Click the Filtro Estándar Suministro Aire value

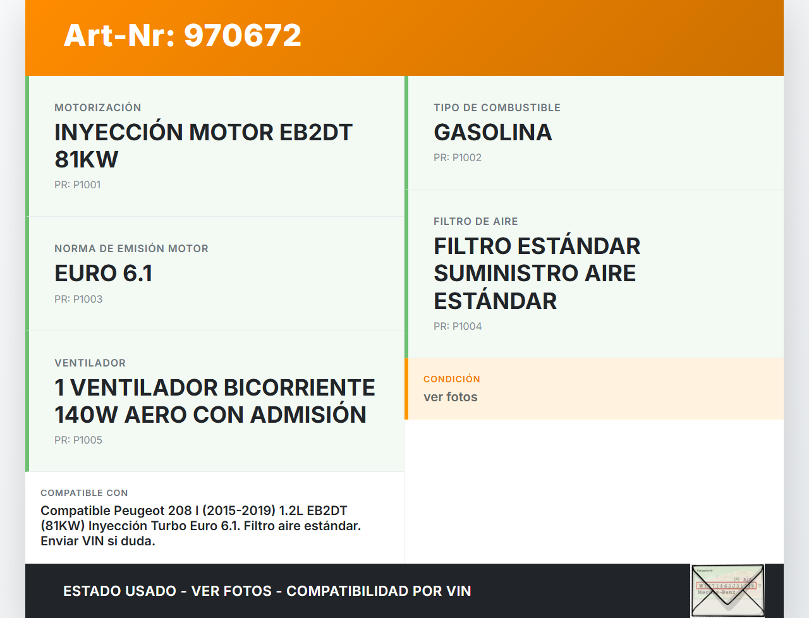tap(537, 273)
